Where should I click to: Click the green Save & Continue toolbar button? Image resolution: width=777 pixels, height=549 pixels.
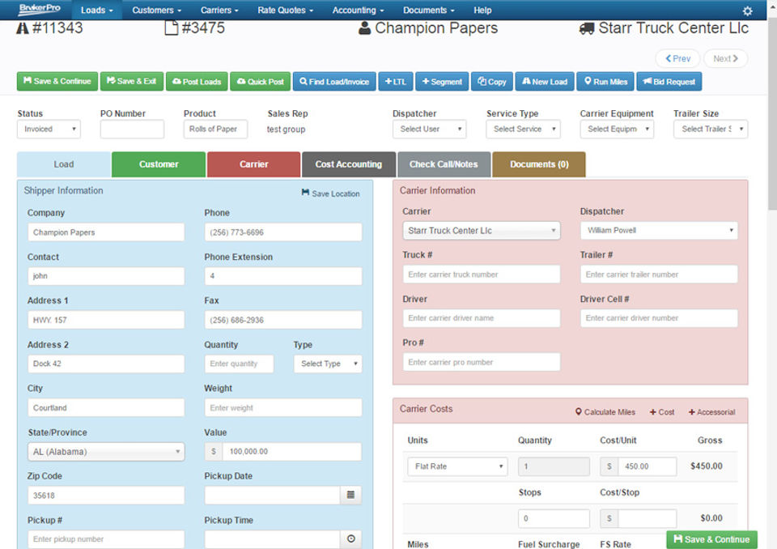click(x=57, y=81)
